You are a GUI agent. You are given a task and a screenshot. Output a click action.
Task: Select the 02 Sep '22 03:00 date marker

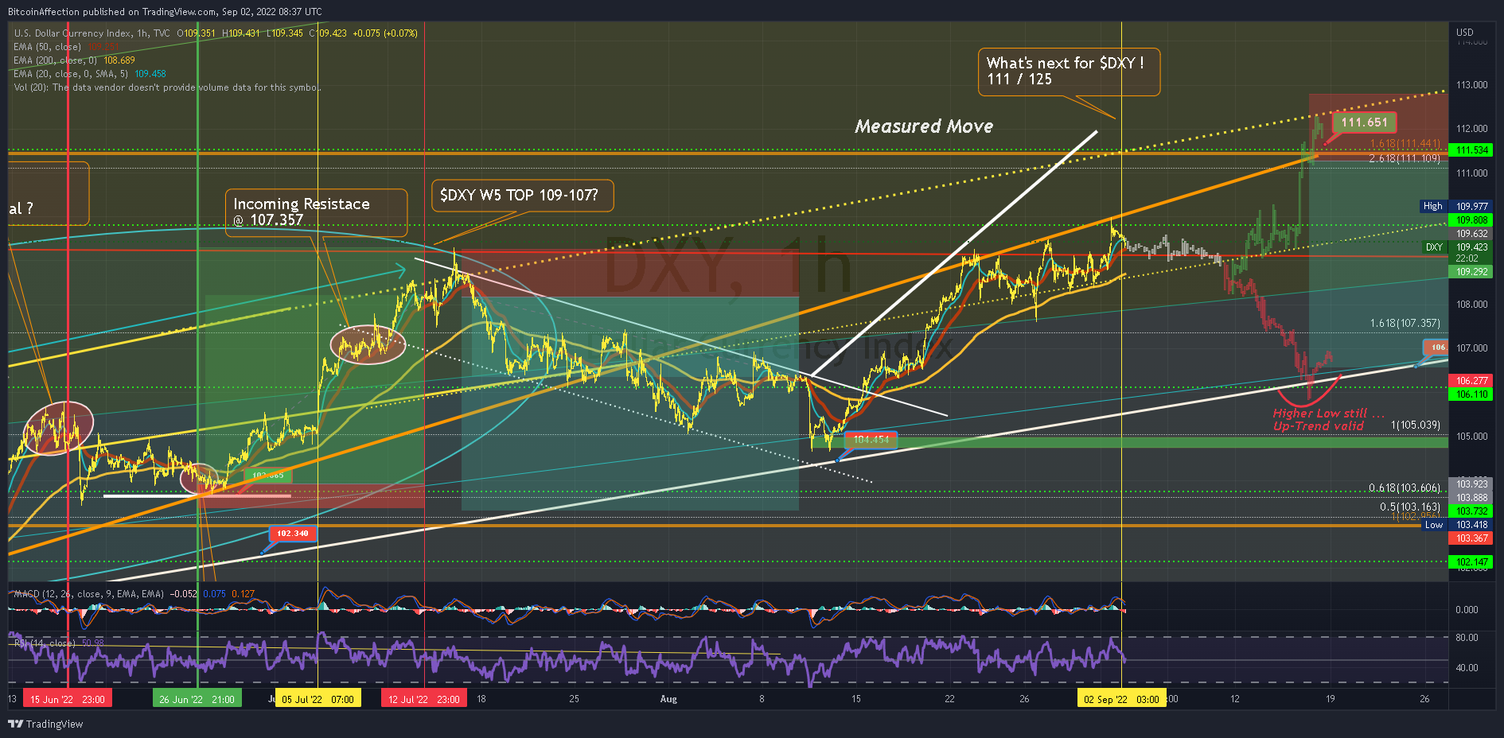click(1121, 699)
